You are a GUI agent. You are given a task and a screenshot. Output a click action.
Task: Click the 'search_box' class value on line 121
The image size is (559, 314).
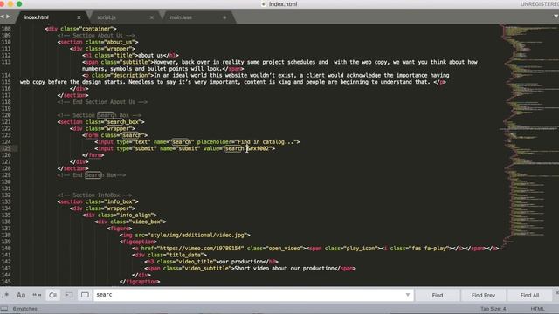click(x=122, y=122)
